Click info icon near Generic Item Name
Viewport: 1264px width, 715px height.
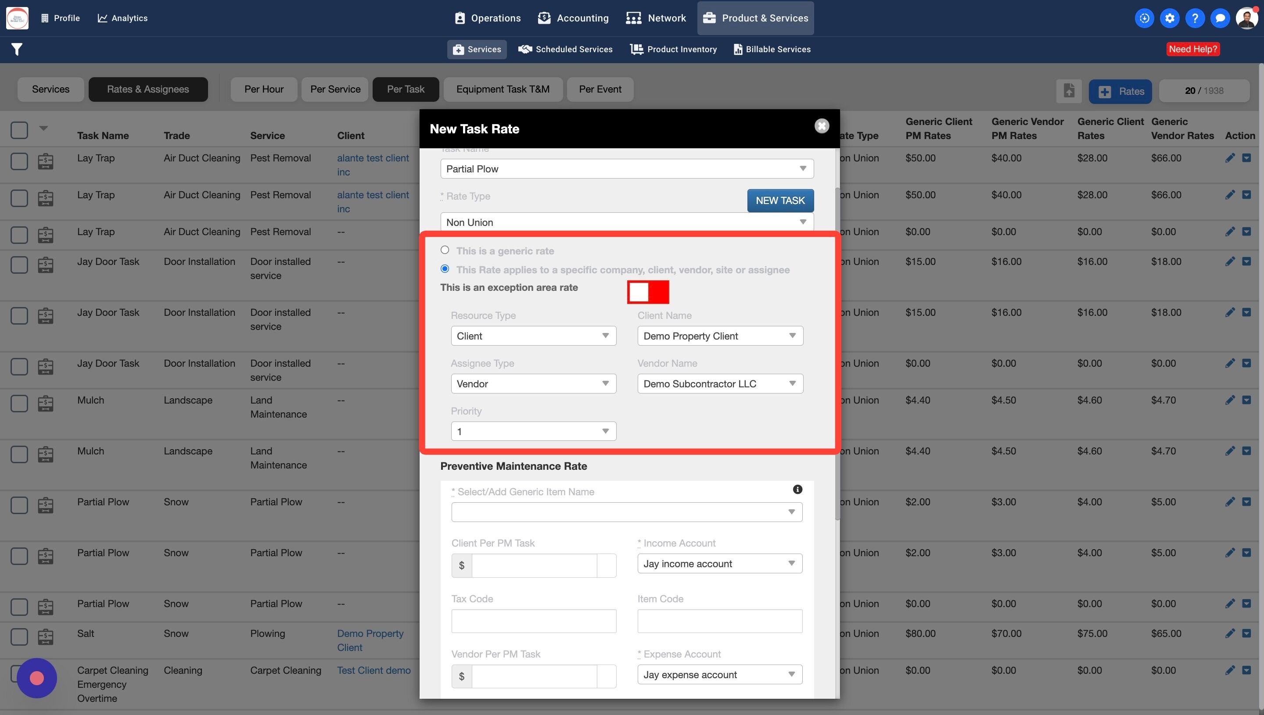797,489
